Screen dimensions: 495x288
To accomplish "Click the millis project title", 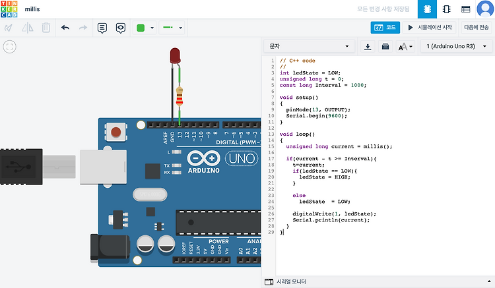I will (x=32, y=9).
